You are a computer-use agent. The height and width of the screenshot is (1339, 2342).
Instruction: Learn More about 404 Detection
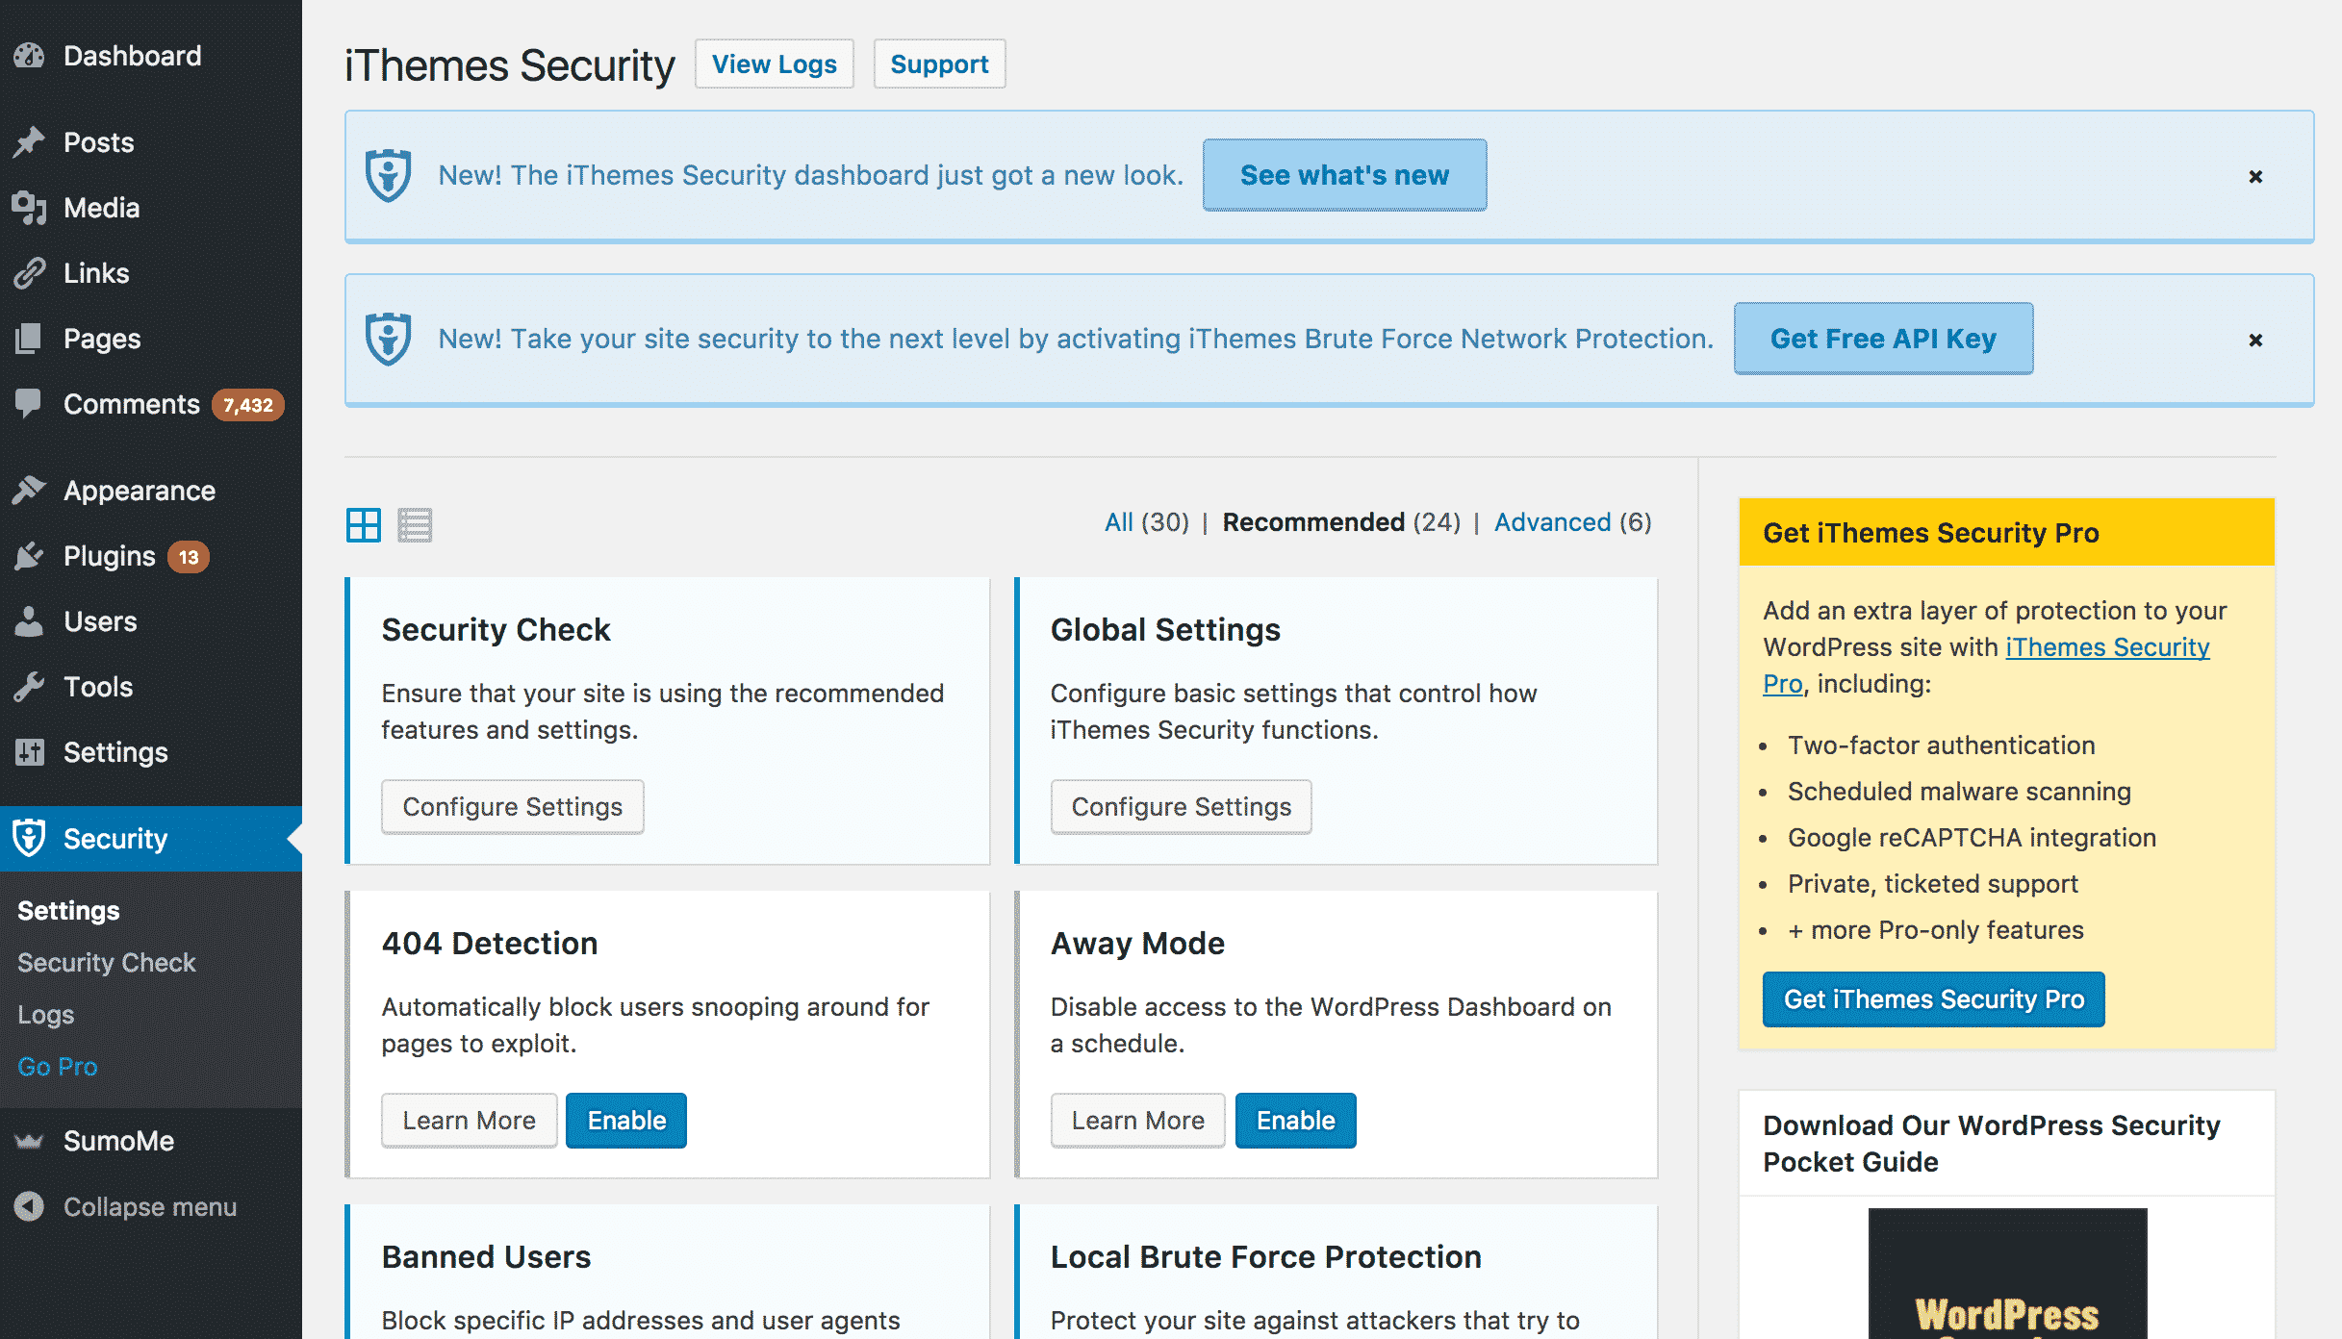click(x=469, y=1120)
